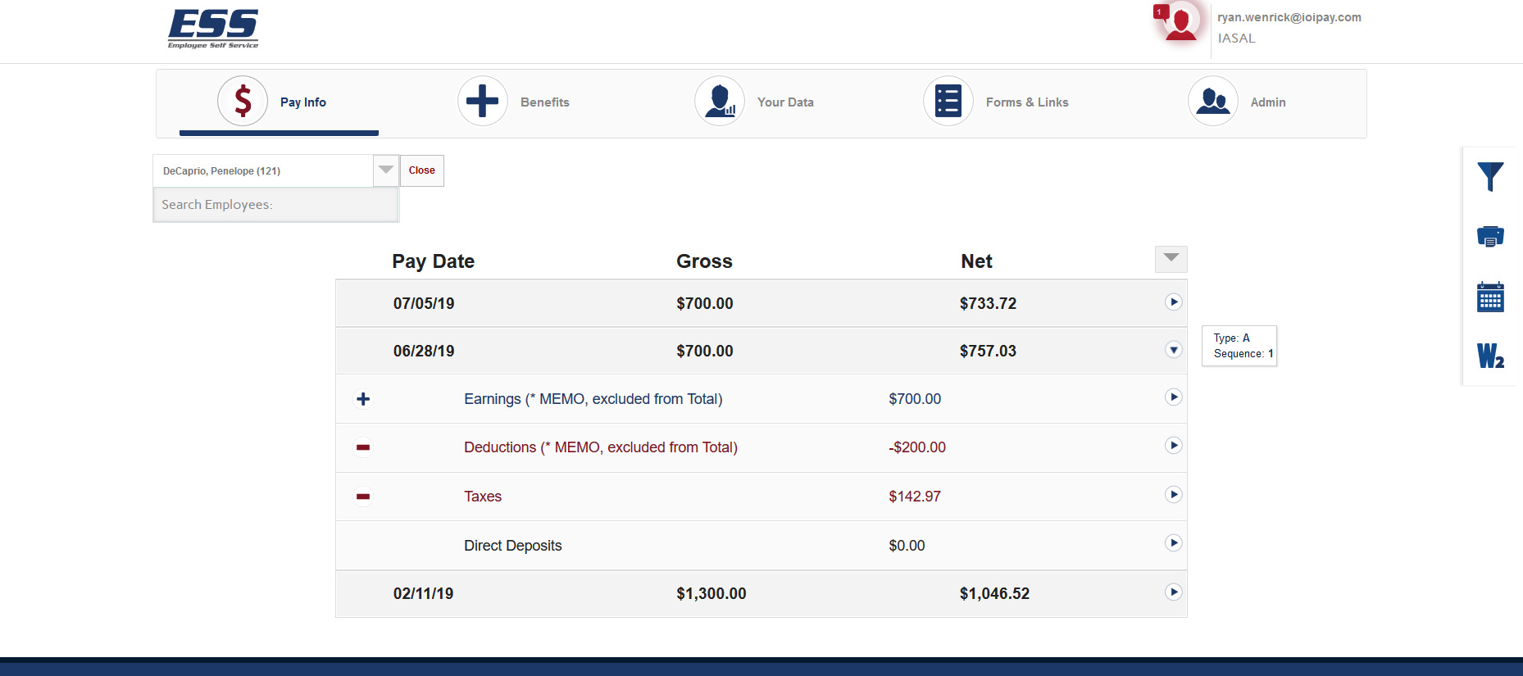Screen dimensions: 1523x676
Task: Collapse the 06/28/19 pay row
Action: (1173, 350)
